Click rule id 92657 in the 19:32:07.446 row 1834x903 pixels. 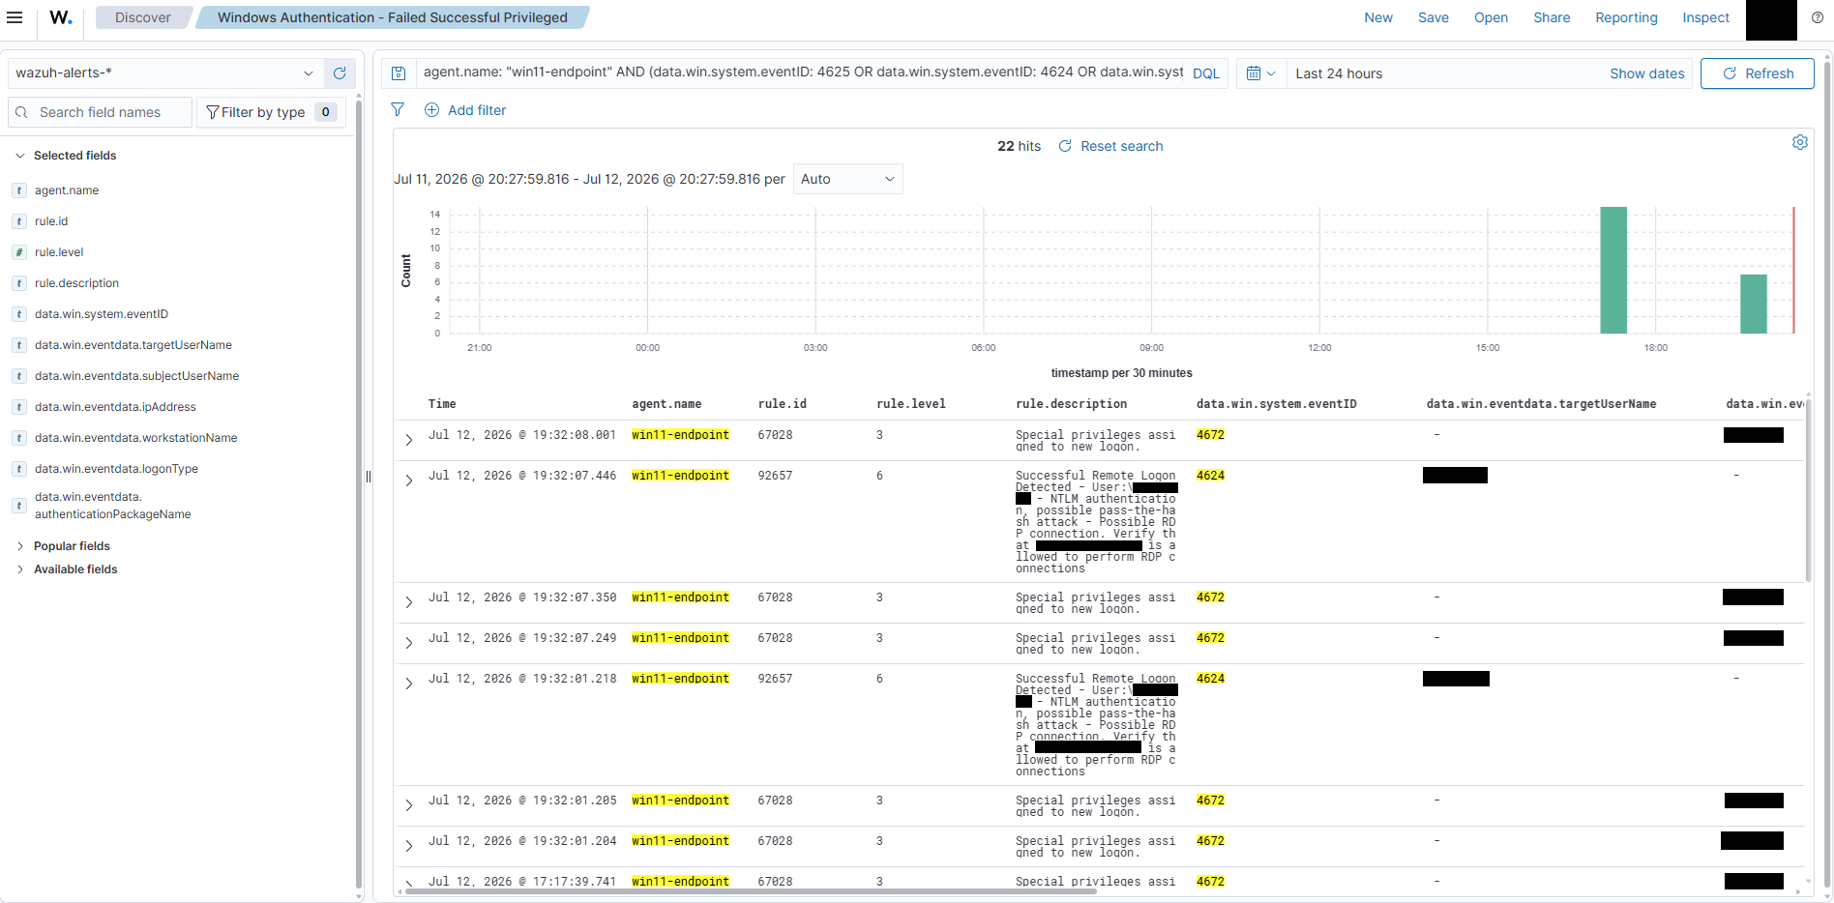(x=775, y=476)
